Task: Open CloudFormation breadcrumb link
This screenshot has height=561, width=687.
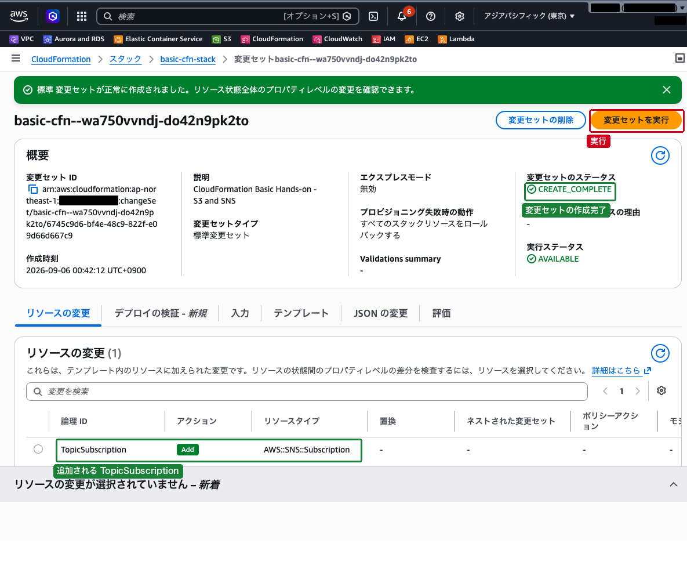Action: 61,59
